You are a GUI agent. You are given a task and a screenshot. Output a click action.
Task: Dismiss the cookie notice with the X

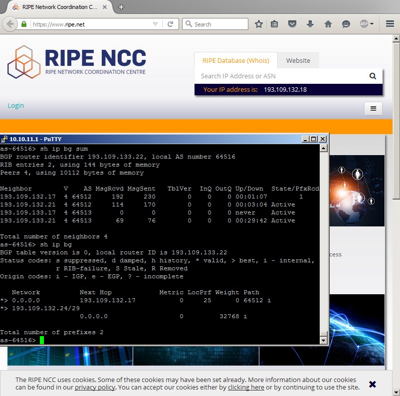[372, 384]
